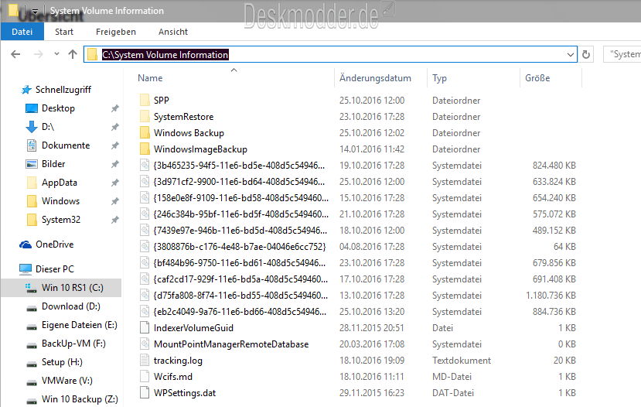Go up one folder level
641x407 pixels.
click(x=73, y=54)
